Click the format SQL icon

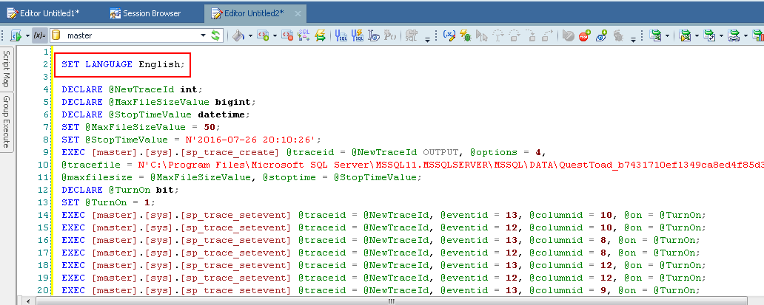(304, 35)
